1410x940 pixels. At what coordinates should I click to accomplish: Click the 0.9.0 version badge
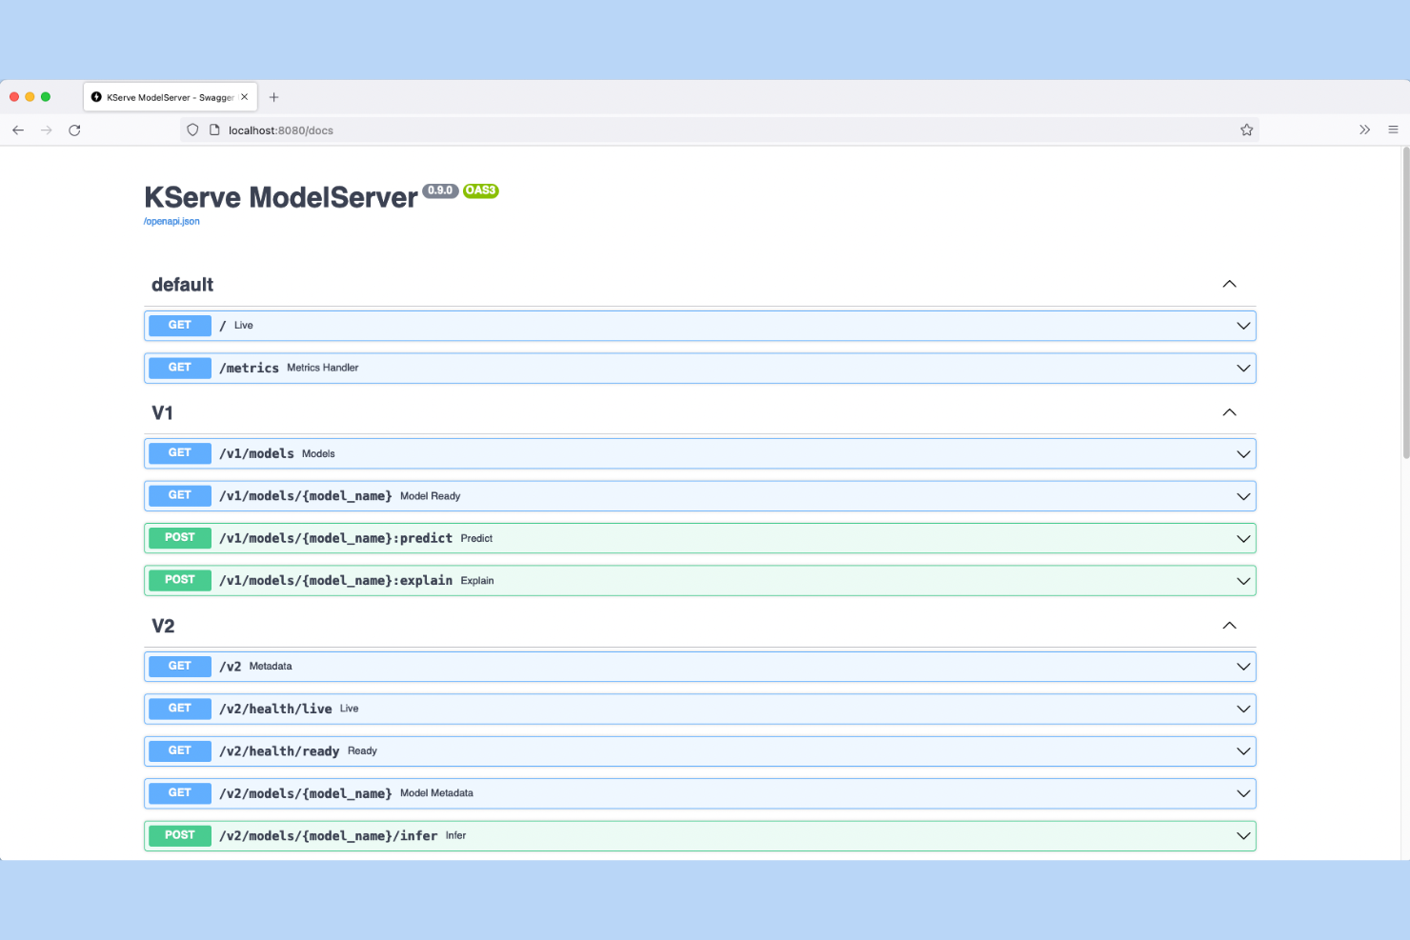click(440, 190)
